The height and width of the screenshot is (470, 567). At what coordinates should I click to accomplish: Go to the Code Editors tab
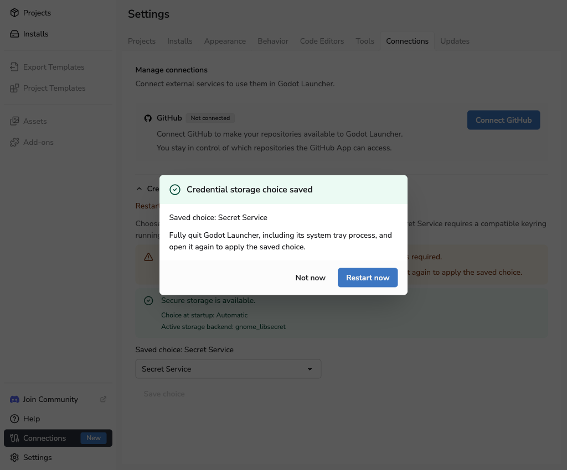point(322,41)
